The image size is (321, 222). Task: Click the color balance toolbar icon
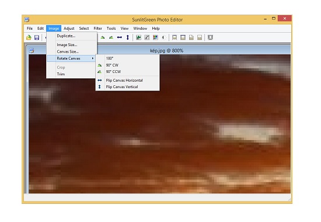coord(155,37)
